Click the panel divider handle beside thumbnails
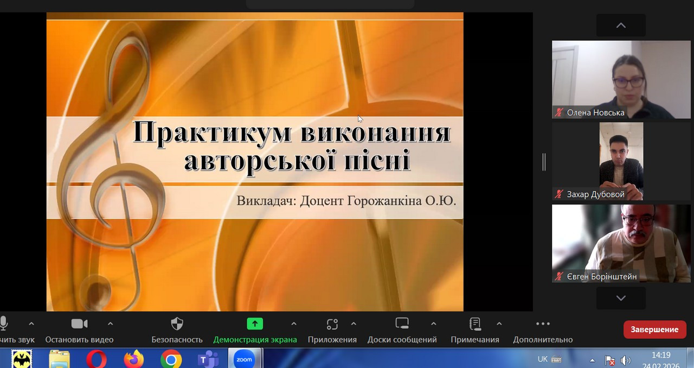694x368 pixels. tap(544, 162)
